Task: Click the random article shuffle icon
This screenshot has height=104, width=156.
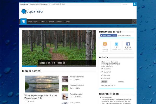Action: (134, 22)
